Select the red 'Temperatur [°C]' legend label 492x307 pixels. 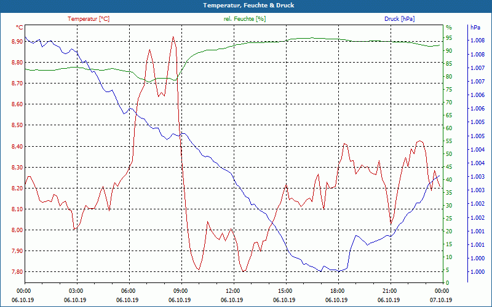click(89, 19)
